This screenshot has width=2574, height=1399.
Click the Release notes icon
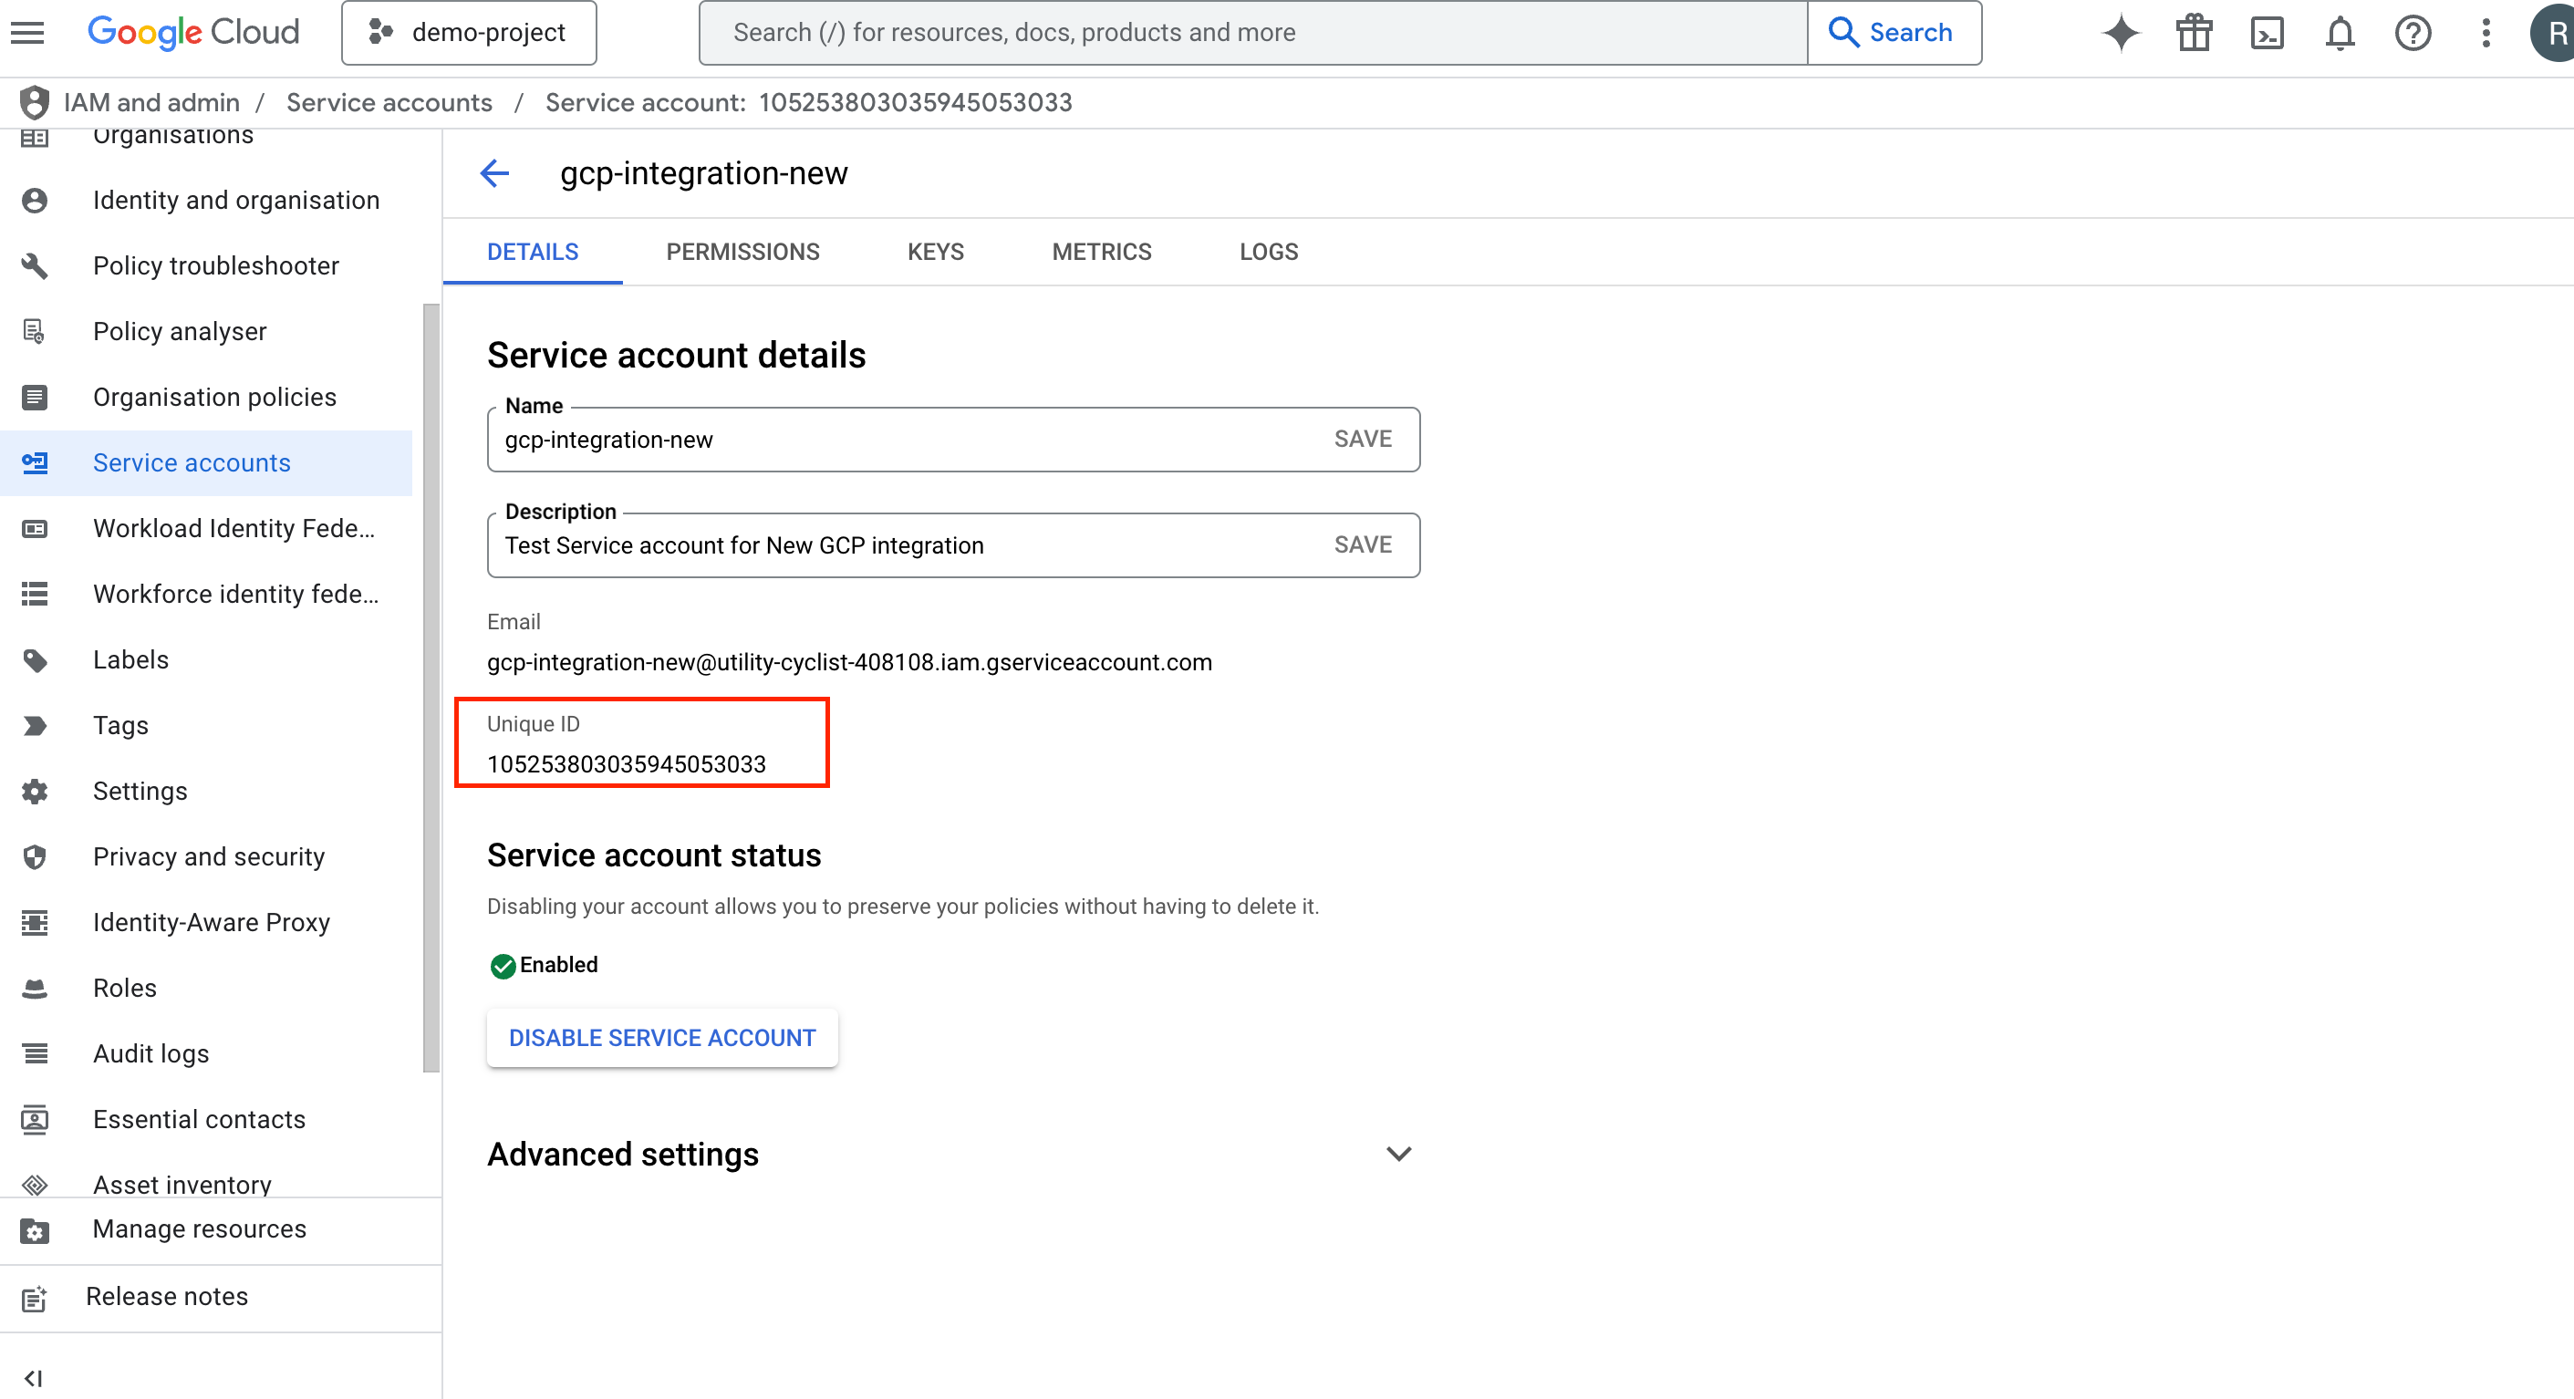[x=35, y=1298]
